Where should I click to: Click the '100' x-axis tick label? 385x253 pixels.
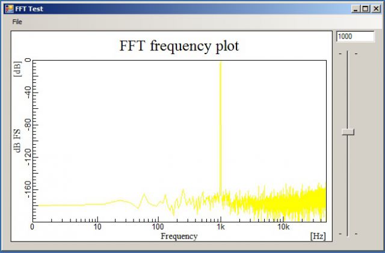158,227
